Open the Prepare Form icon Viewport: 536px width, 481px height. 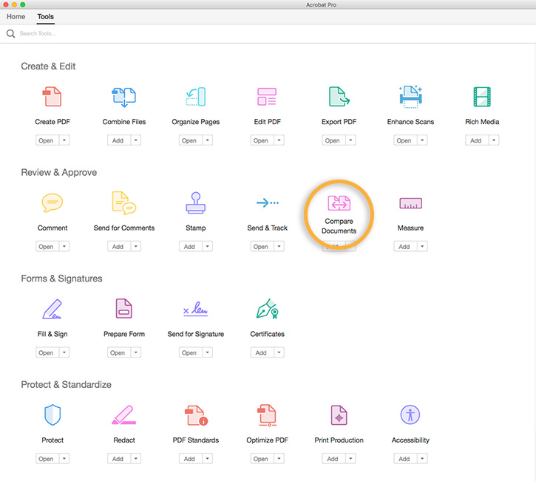click(x=123, y=309)
